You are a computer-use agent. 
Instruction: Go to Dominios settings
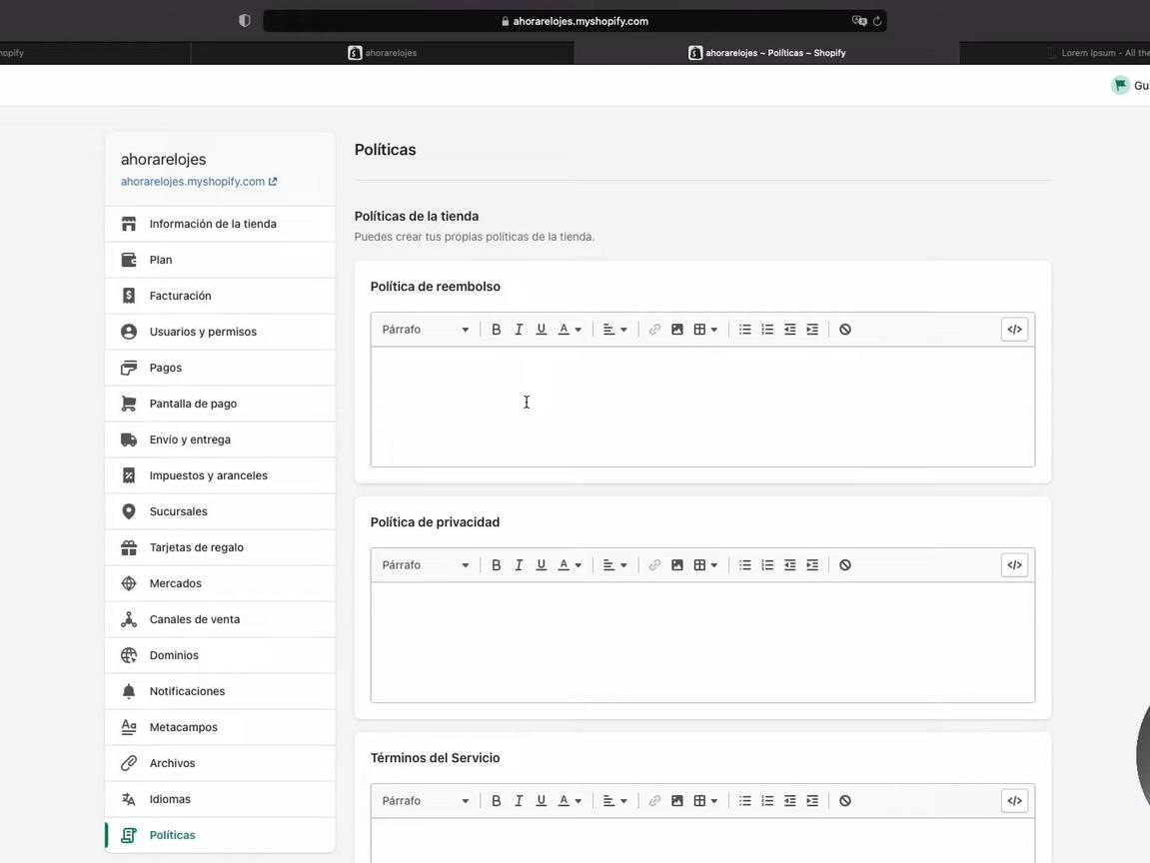220,655
